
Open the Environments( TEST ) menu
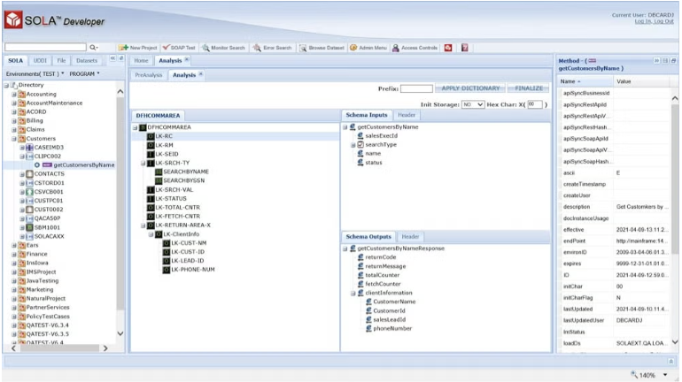35,73
